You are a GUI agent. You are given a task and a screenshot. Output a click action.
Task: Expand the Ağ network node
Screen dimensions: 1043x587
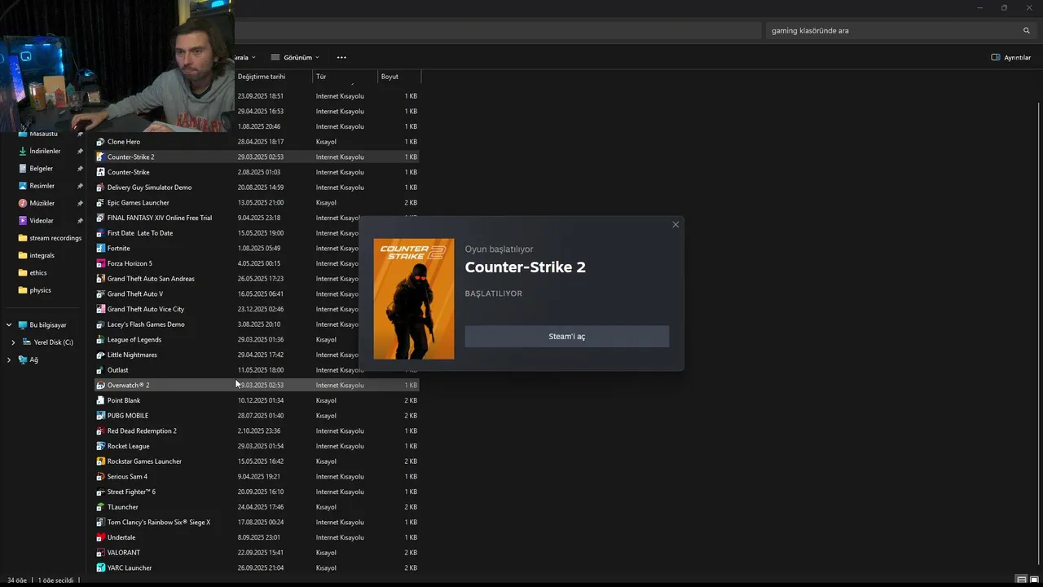coord(9,360)
